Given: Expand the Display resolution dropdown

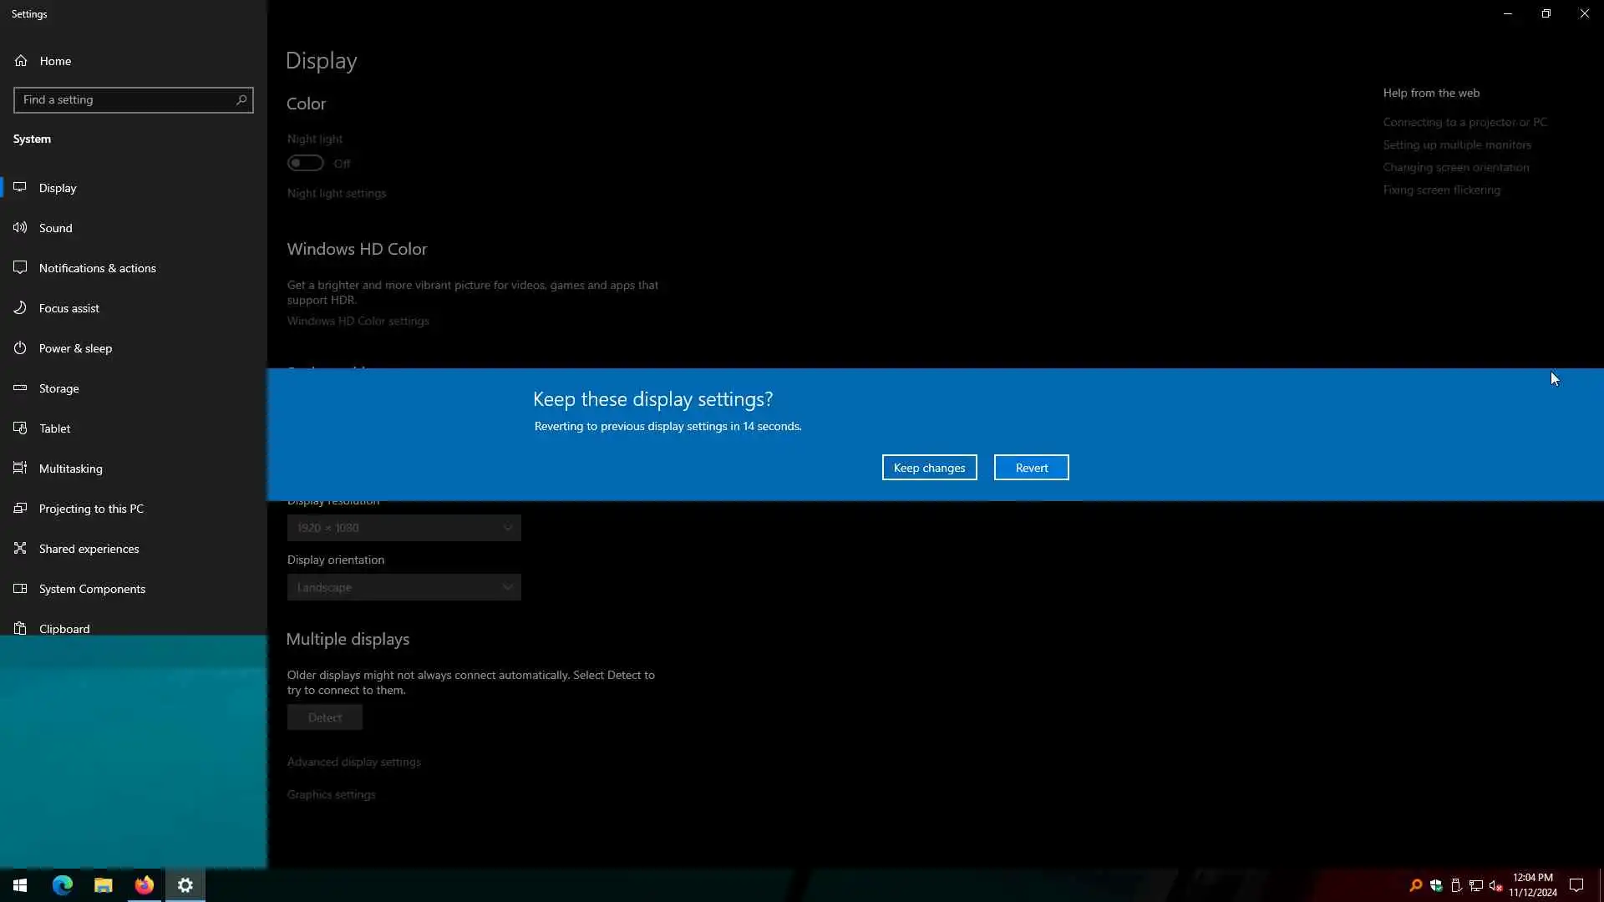Looking at the screenshot, I should point(404,528).
